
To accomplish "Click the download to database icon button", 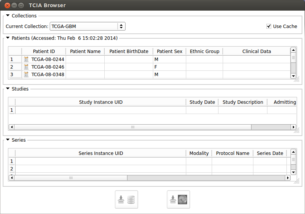I will pyautogui.click(x=126, y=200).
